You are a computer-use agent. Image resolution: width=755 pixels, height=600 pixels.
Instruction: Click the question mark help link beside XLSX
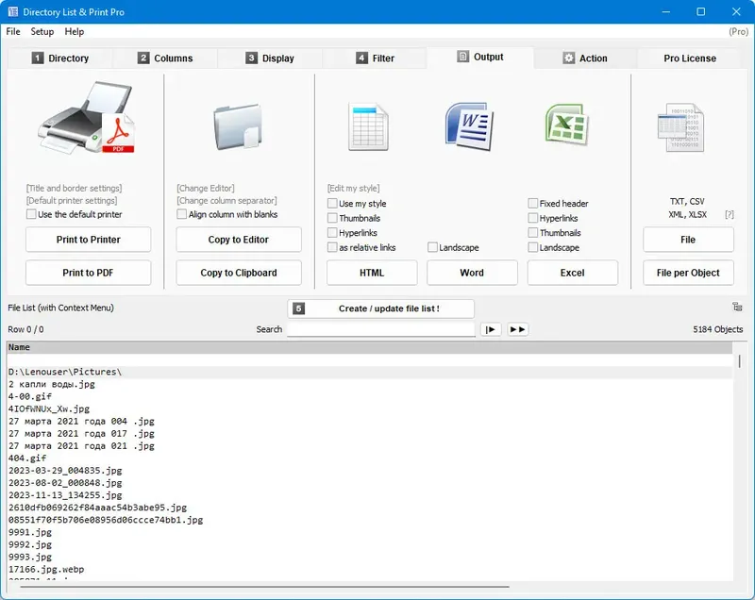[730, 214]
